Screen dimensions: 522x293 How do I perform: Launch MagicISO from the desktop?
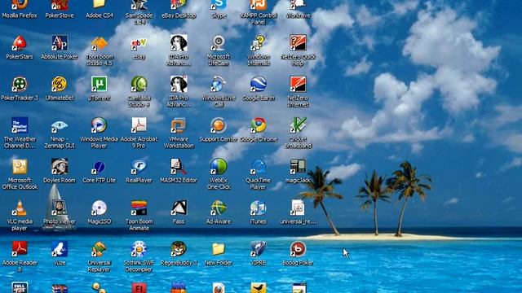100,208
